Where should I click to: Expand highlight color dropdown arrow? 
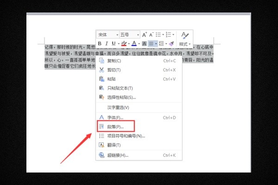[129, 43]
